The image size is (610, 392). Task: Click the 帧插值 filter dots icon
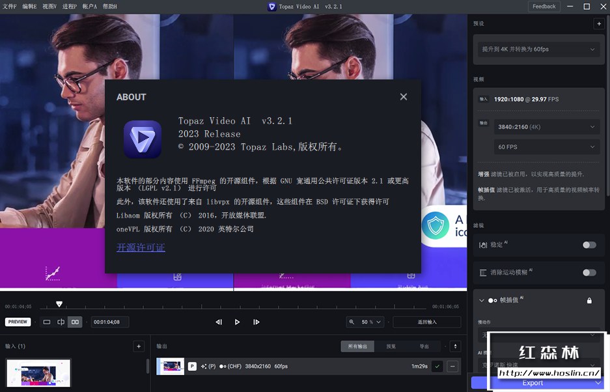coord(493,300)
